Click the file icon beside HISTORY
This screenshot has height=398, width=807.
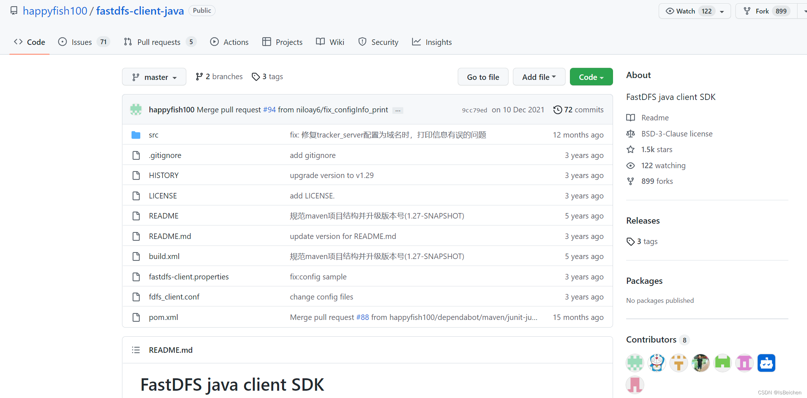click(136, 175)
